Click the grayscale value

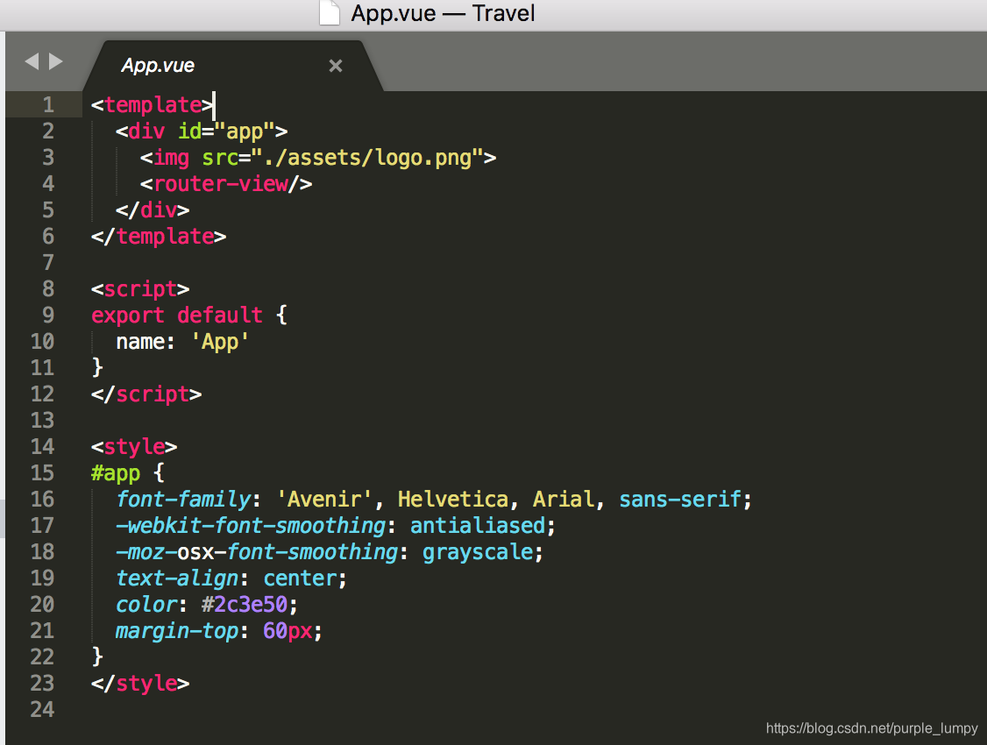478,552
